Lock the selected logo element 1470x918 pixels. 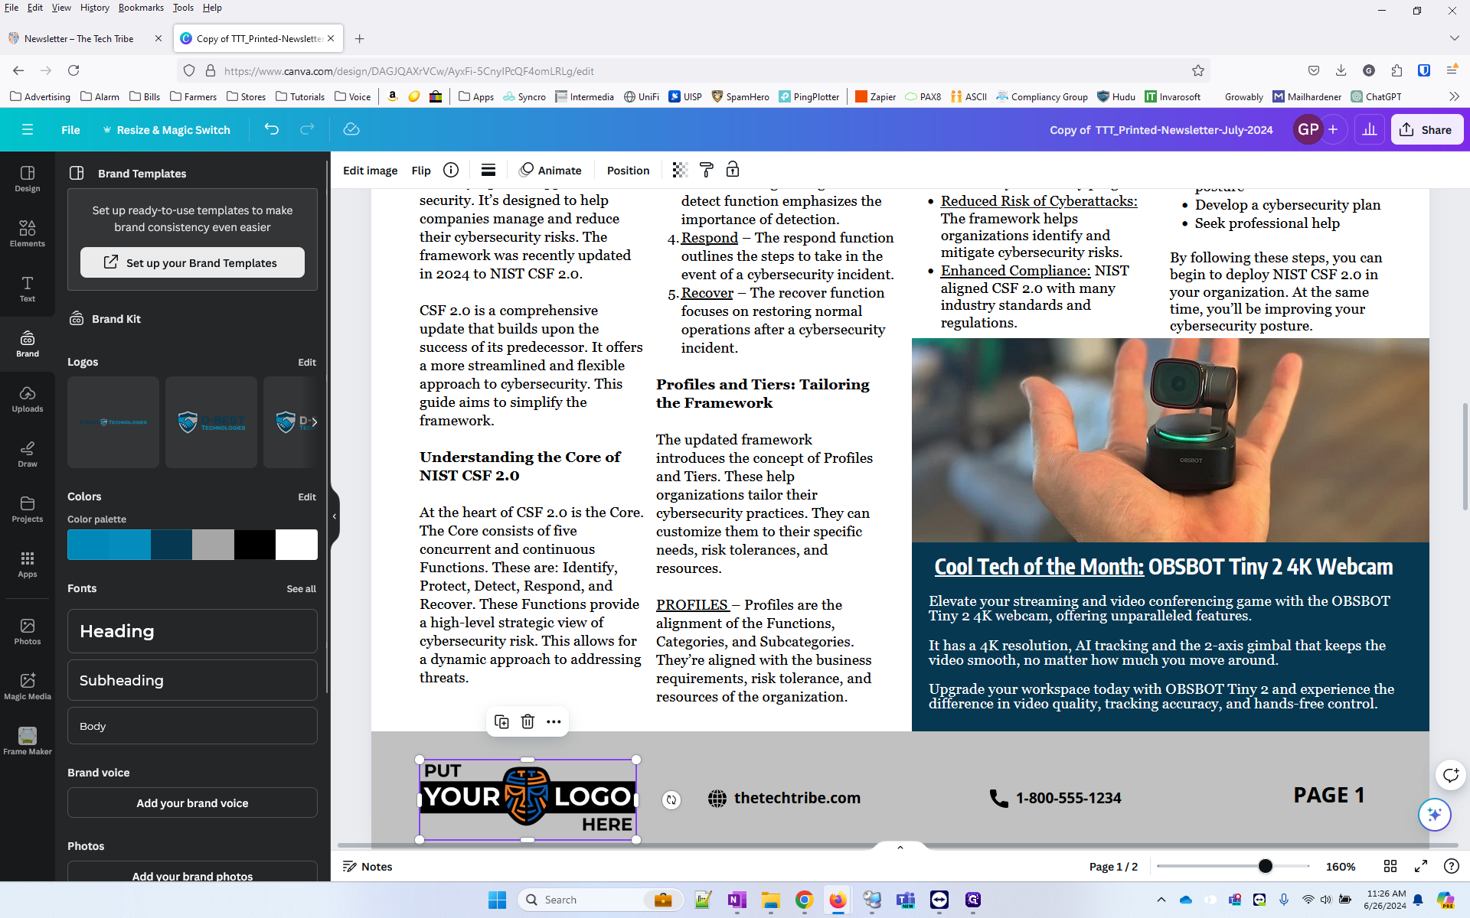(x=733, y=170)
